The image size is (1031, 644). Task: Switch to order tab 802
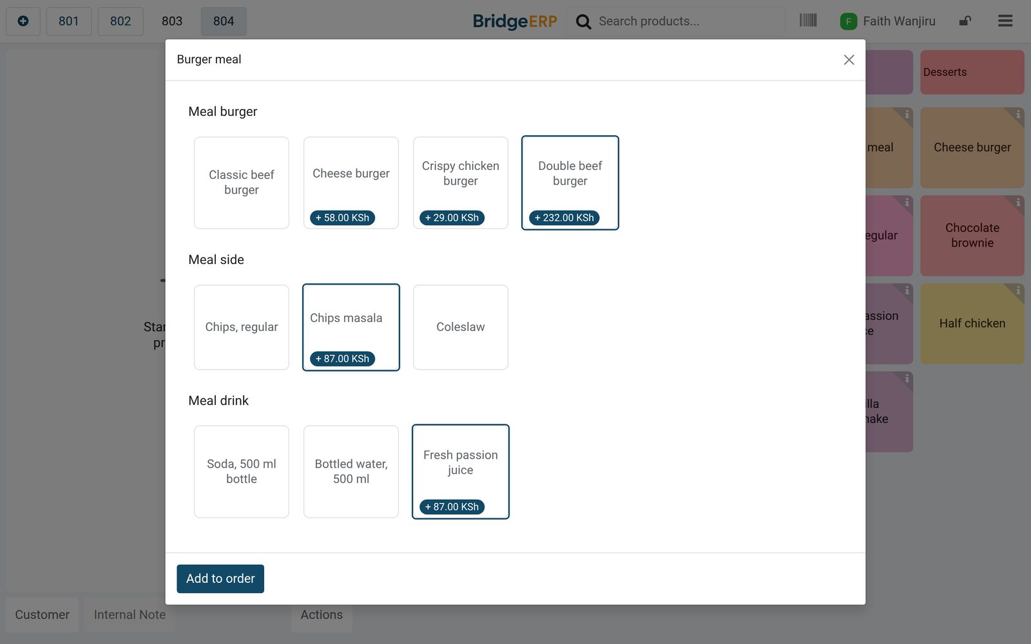coord(120,21)
